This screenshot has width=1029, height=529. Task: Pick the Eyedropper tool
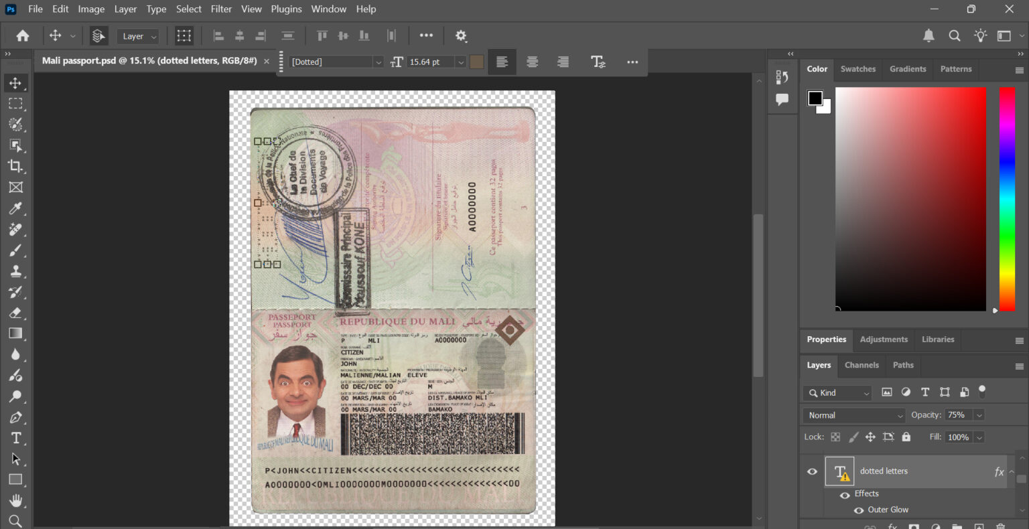(x=15, y=208)
